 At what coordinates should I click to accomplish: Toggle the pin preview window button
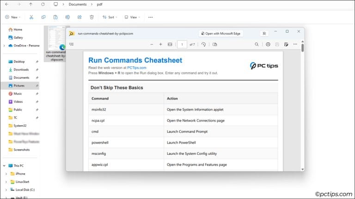click(x=264, y=33)
